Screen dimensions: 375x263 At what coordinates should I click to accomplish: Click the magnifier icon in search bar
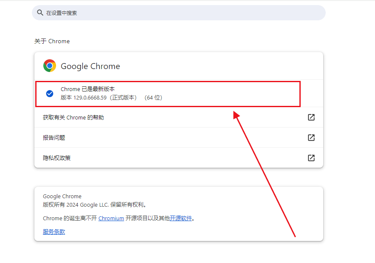(40, 13)
